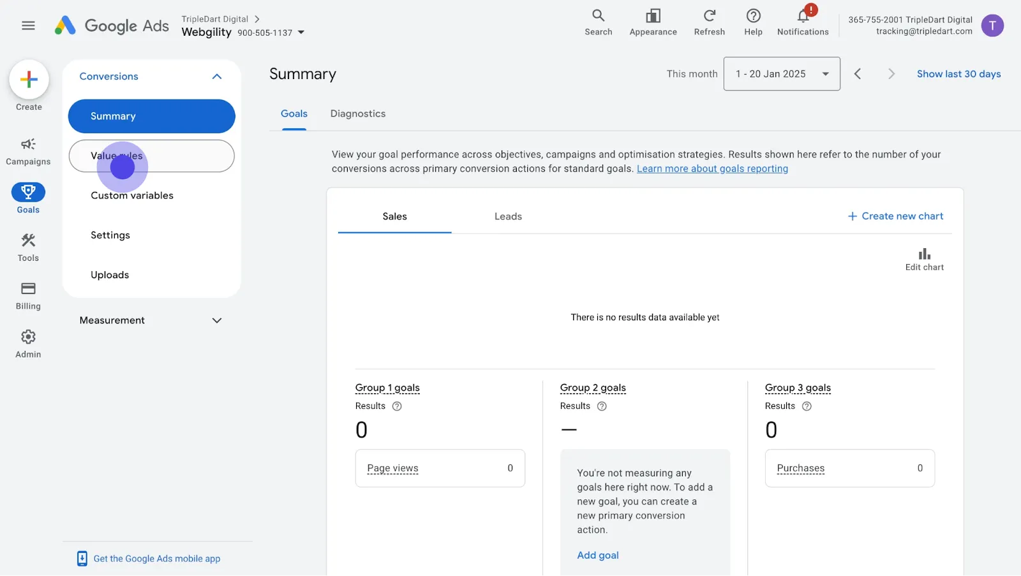The width and height of the screenshot is (1021, 576).
Task: Open the Help menu
Action: pyautogui.click(x=754, y=22)
